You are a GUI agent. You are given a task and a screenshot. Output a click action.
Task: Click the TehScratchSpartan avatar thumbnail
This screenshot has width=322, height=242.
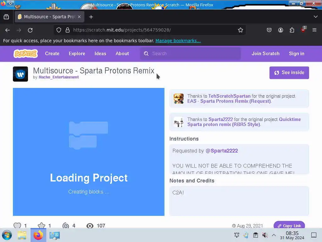(x=179, y=99)
